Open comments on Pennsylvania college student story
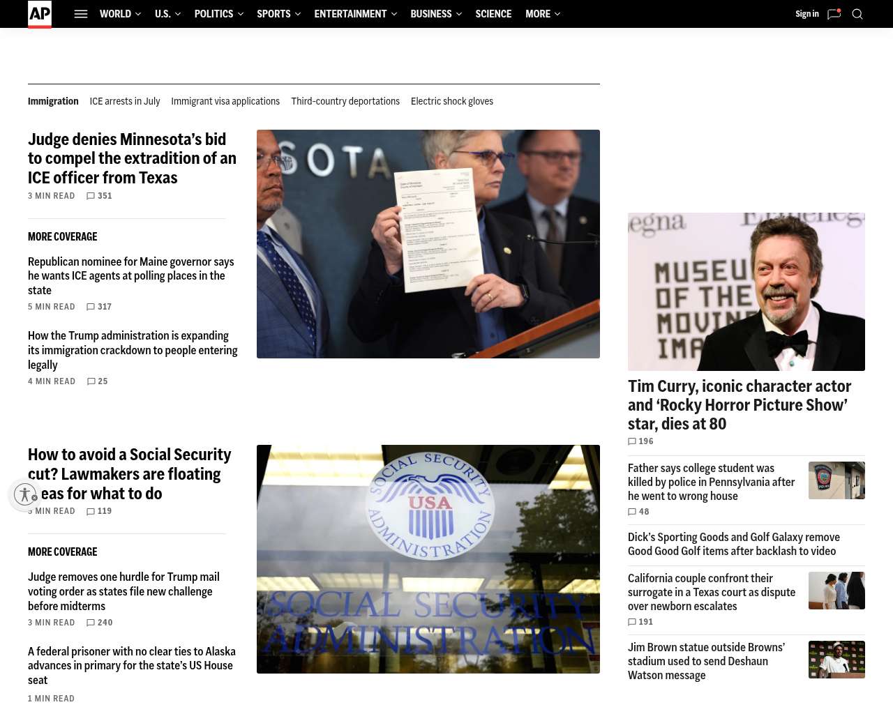 638,512
